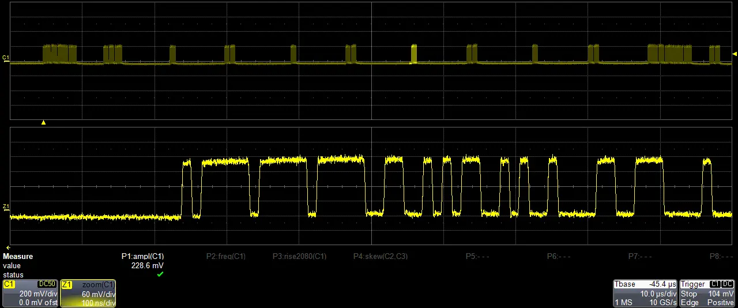Select the P3:rise2080(C1) measurement slot
738x308 pixels.
(299, 257)
